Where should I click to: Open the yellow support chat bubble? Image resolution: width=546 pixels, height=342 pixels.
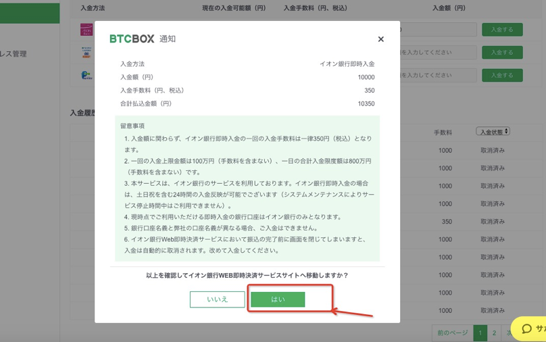pyautogui.click(x=528, y=328)
